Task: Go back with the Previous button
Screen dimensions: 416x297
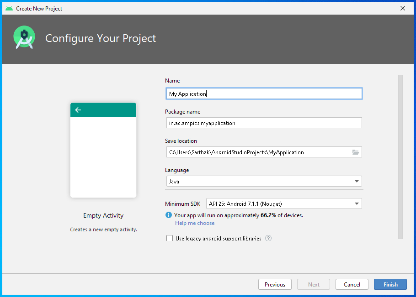Action: pyautogui.click(x=275, y=284)
